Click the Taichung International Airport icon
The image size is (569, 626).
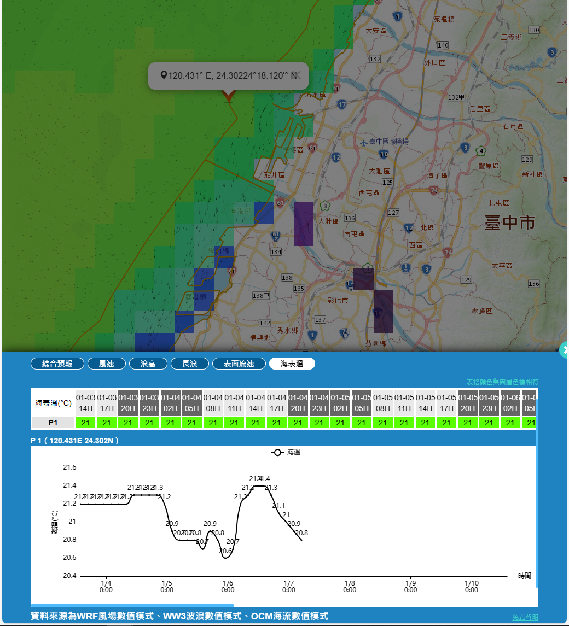coord(364,143)
